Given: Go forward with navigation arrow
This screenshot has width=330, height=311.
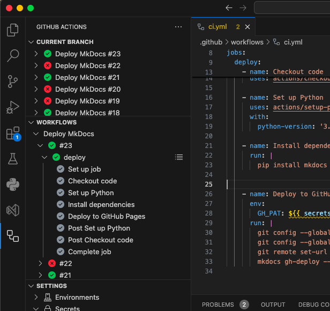Looking at the screenshot, I should pos(243,8).
